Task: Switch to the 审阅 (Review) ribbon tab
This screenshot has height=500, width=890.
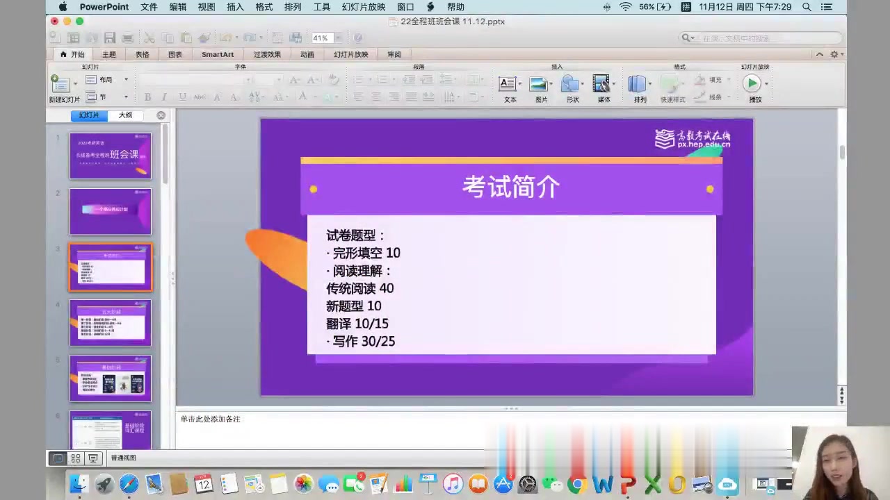Action: 394,54
